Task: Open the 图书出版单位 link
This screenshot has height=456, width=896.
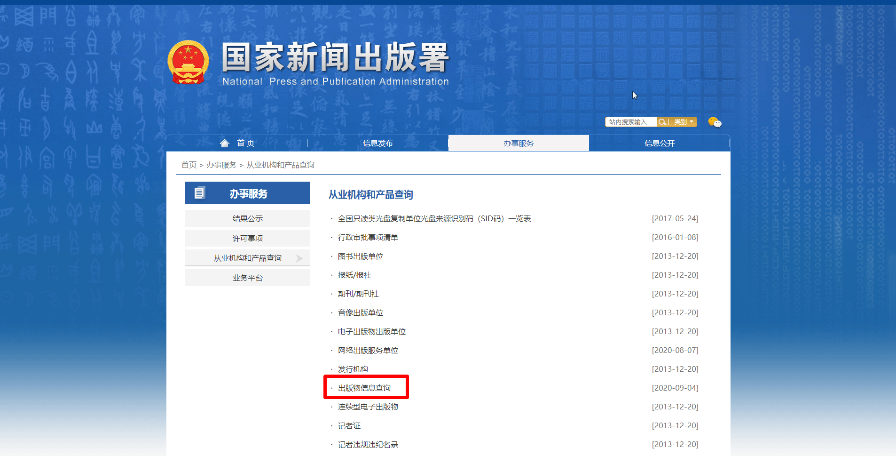Action: tap(360, 256)
